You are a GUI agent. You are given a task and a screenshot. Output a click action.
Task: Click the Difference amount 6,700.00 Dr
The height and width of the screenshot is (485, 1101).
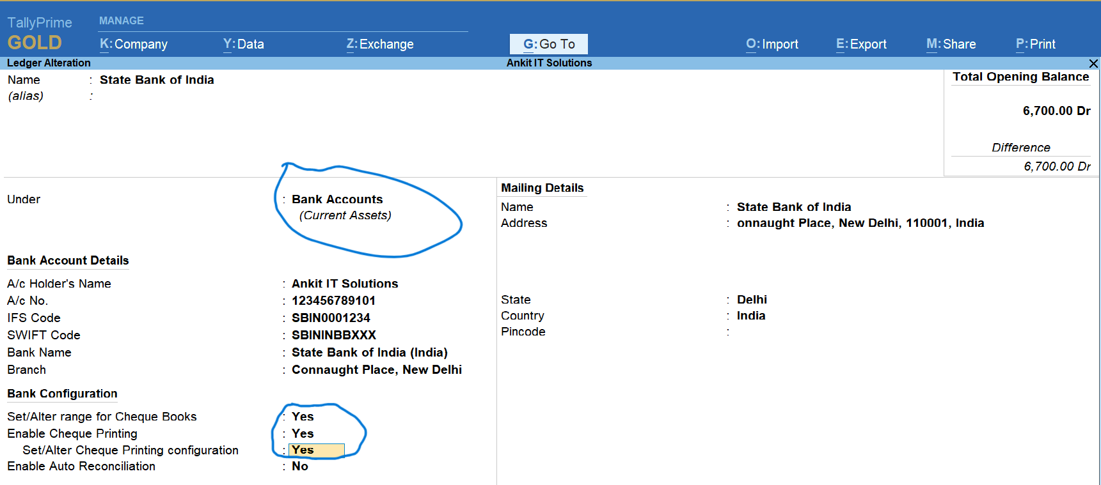tap(1057, 167)
